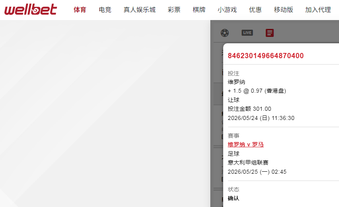The height and width of the screenshot is (207, 339).
Task: Open the red bet slip list icon
Action: coord(269,33)
